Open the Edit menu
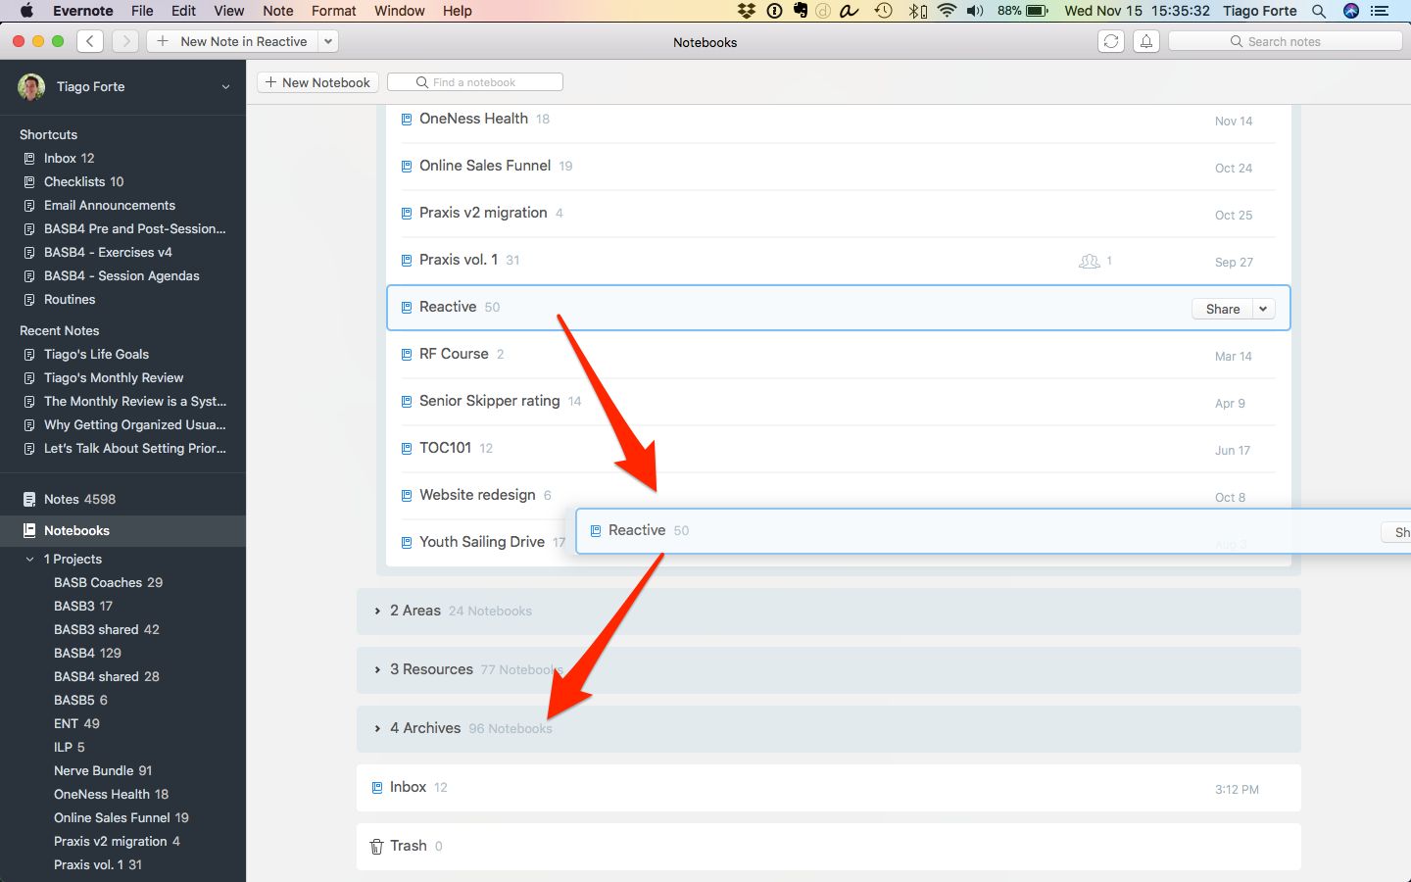This screenshot has width=1411, height=882. coord(183,11)
